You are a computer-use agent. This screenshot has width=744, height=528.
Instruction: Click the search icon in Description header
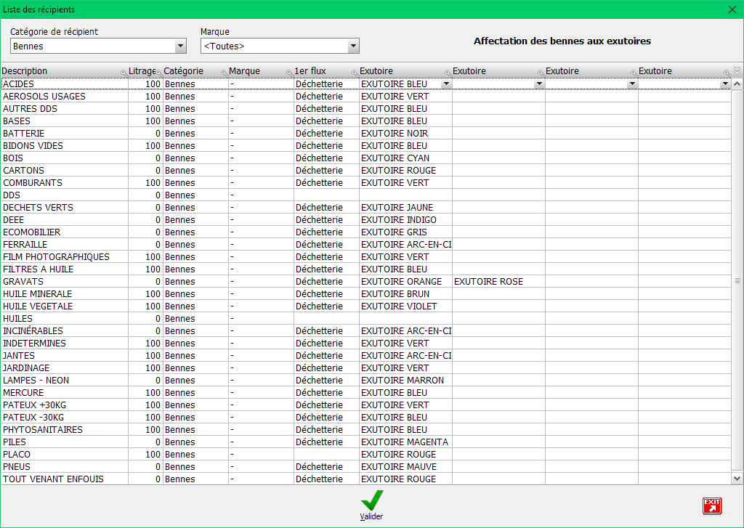(124, 73)
